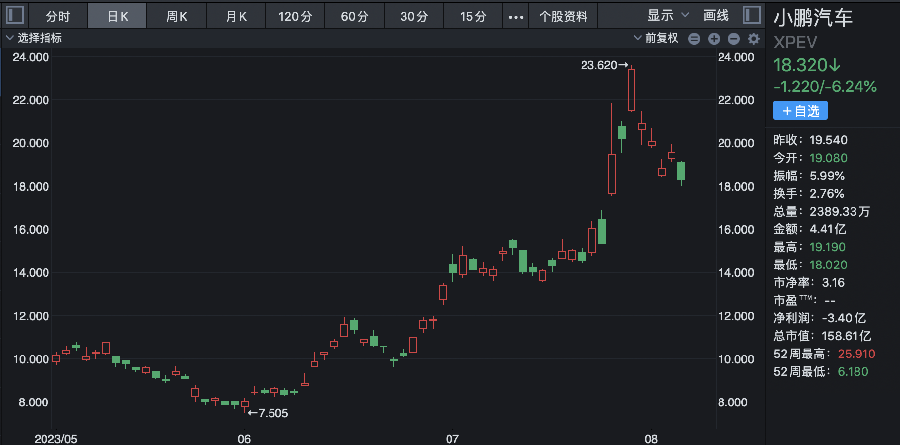Select the 15分 timeframe tab
The image size is (900, 445).
point(473,17)
